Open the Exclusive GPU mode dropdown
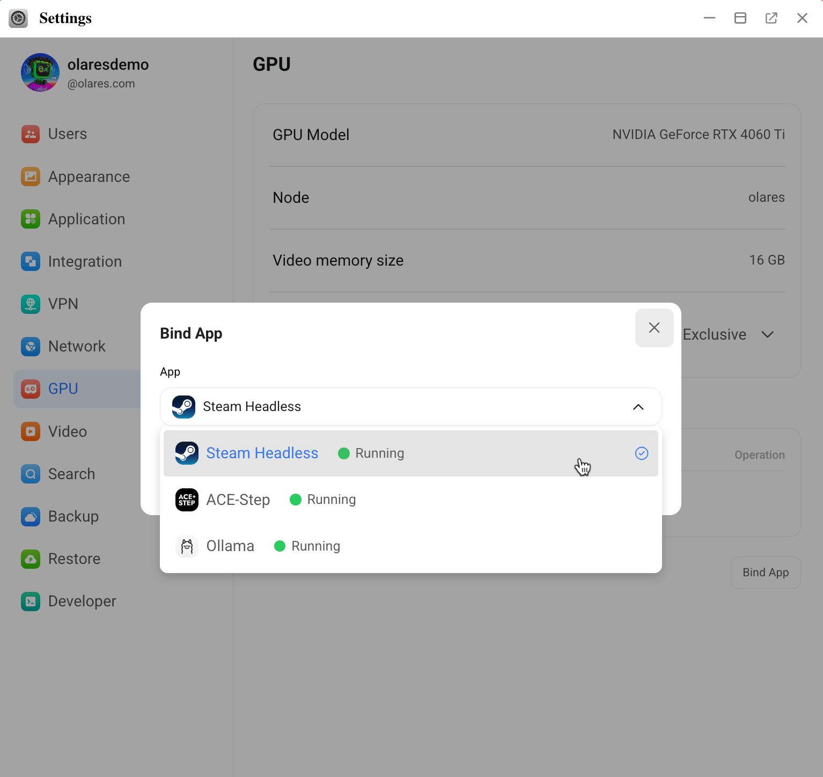Image resolution: width=823 pixels, height=777 pixels. (729, 335)
